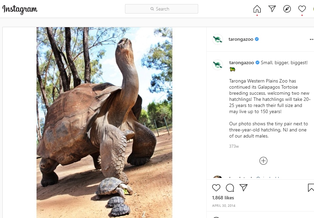Click the Instagram wordmark logo
The image size is (314, 218).
point(20,9)
